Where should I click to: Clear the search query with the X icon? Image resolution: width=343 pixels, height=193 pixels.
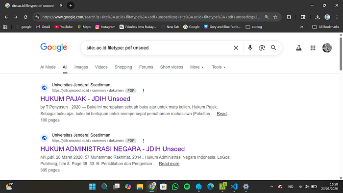pos(236,48)
